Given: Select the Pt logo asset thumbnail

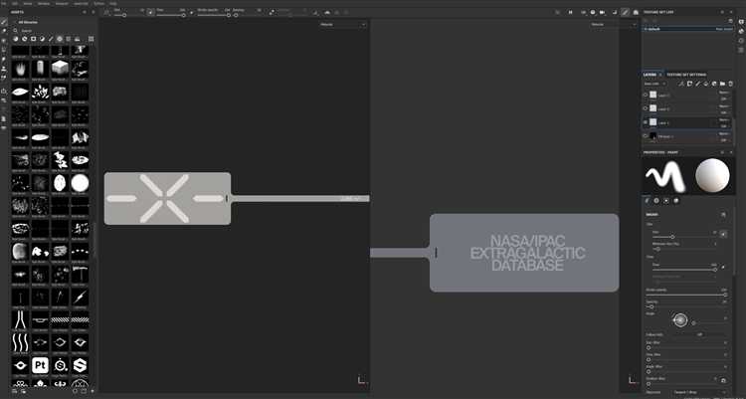Looking at the screenshot, I should (40, 365).
